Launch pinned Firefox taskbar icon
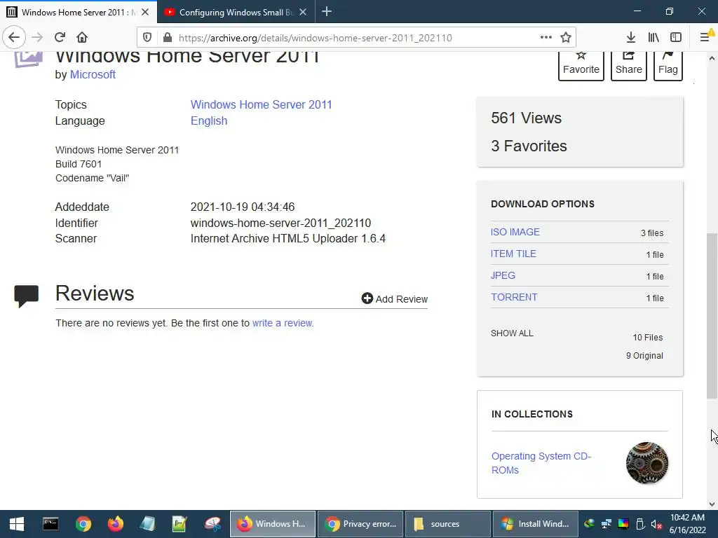 (116, 524)
